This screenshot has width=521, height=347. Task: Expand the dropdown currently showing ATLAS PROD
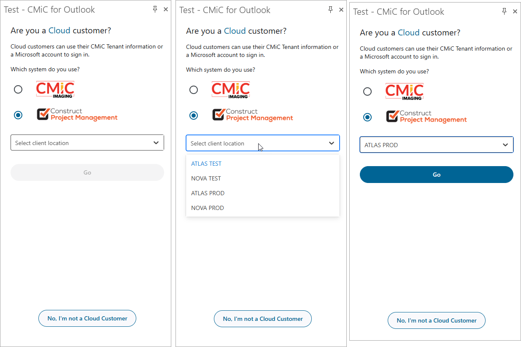[x=436, y=145]
